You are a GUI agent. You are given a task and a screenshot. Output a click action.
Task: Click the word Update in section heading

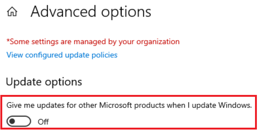(24, 82)
